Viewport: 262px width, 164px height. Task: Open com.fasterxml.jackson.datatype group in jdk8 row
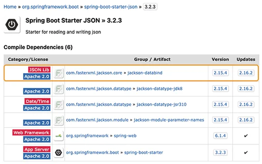[98, 89]
